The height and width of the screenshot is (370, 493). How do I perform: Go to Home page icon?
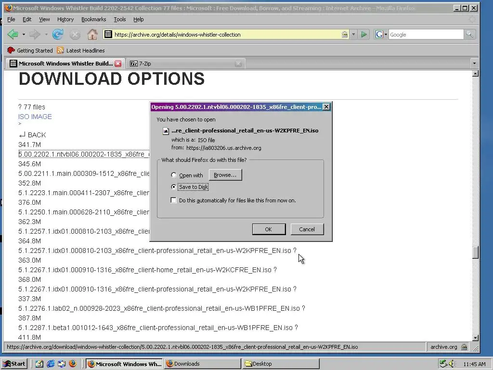coord(92,34)
